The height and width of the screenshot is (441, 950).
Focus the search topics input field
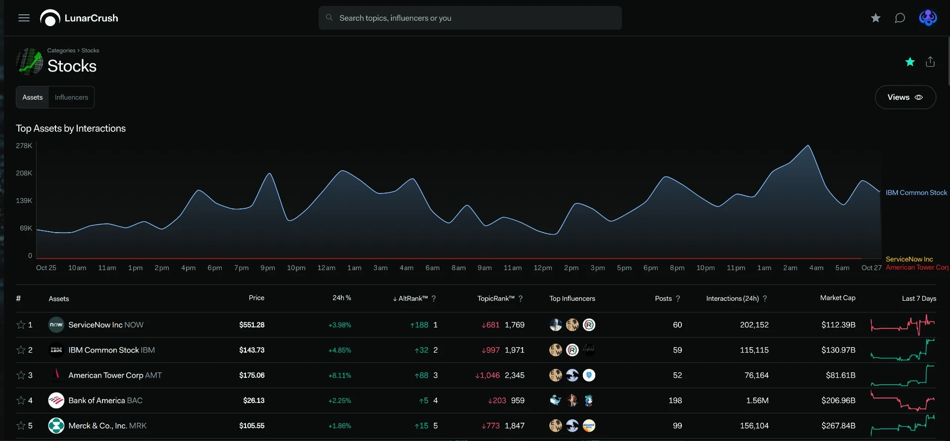coord(470,18)
